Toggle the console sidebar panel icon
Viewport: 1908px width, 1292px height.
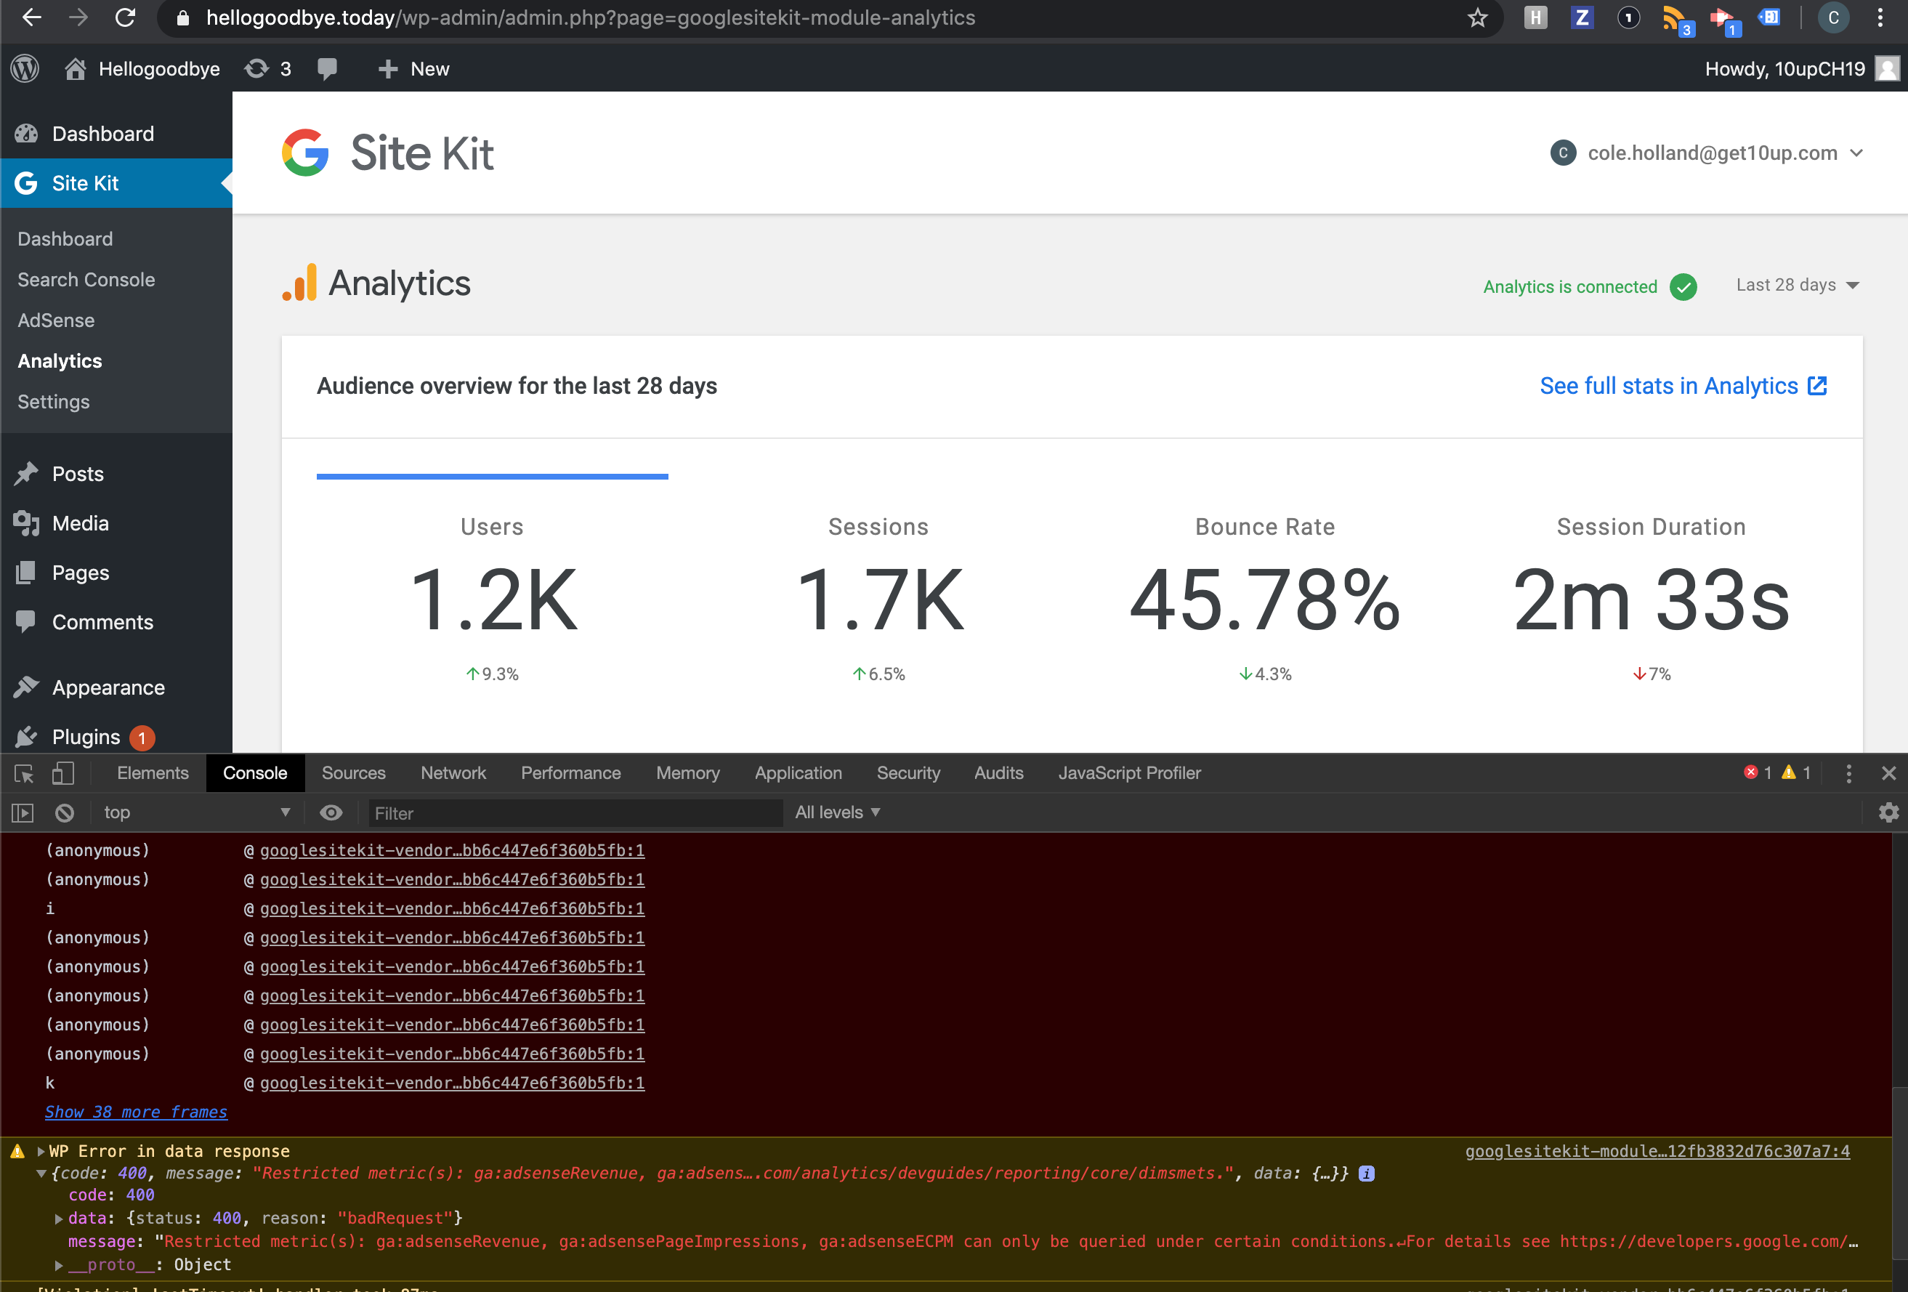[x=23, y=812]
